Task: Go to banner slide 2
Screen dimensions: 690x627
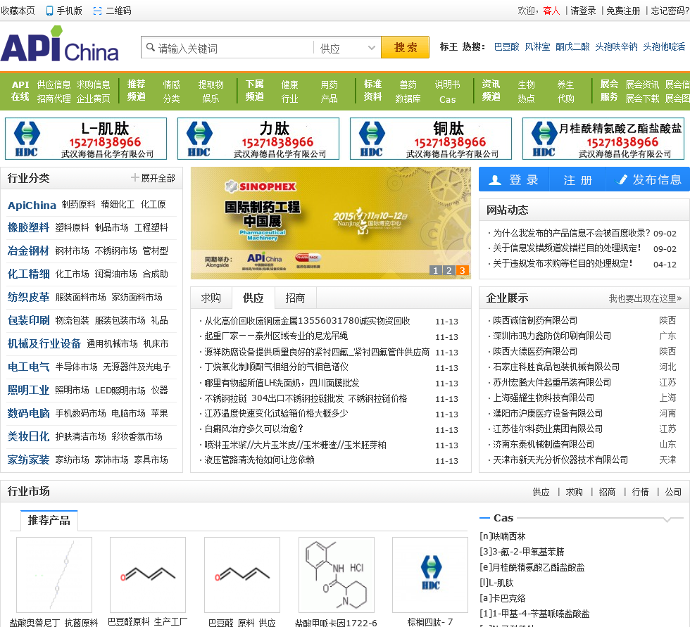Action: [x=449, y=270]
